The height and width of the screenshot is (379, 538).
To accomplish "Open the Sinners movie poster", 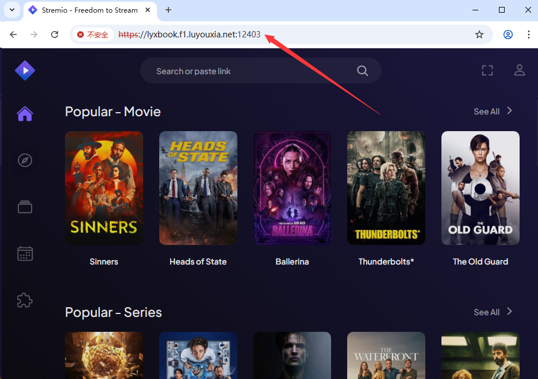I will pos(104,188).
